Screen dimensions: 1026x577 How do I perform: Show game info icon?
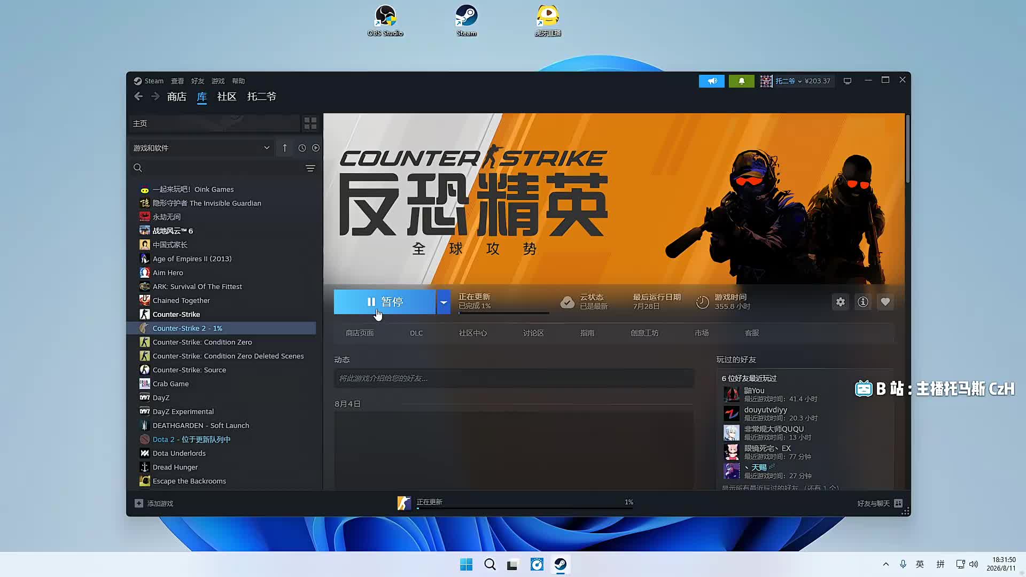pyautogui.click(x=863, y=302)
